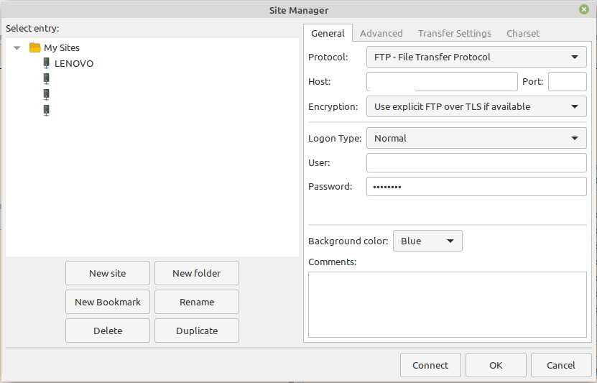Screen dimensions: 597x383
Task: Click inside the Comments text area
Action: (x=447, y=304)
